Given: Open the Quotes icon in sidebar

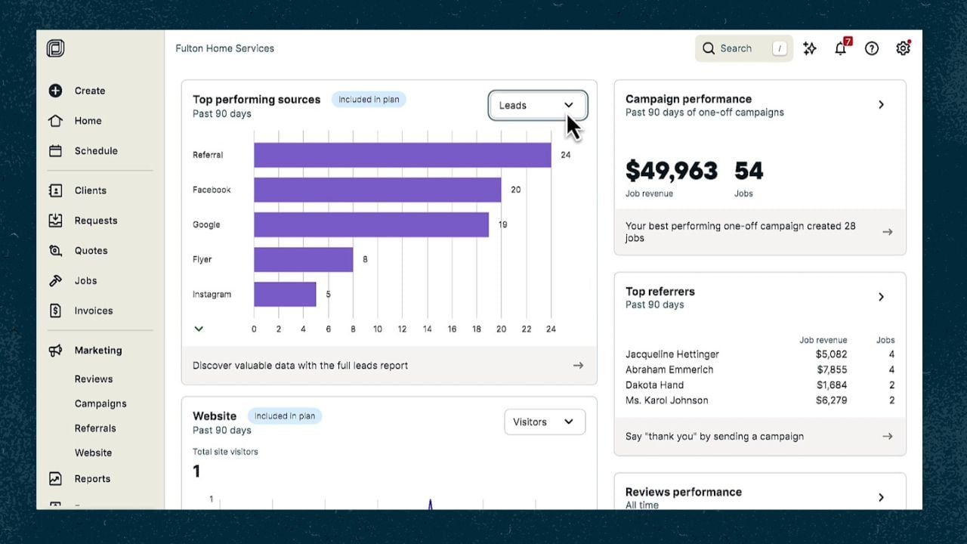Looking at the screenshot, I should [55, 251].
